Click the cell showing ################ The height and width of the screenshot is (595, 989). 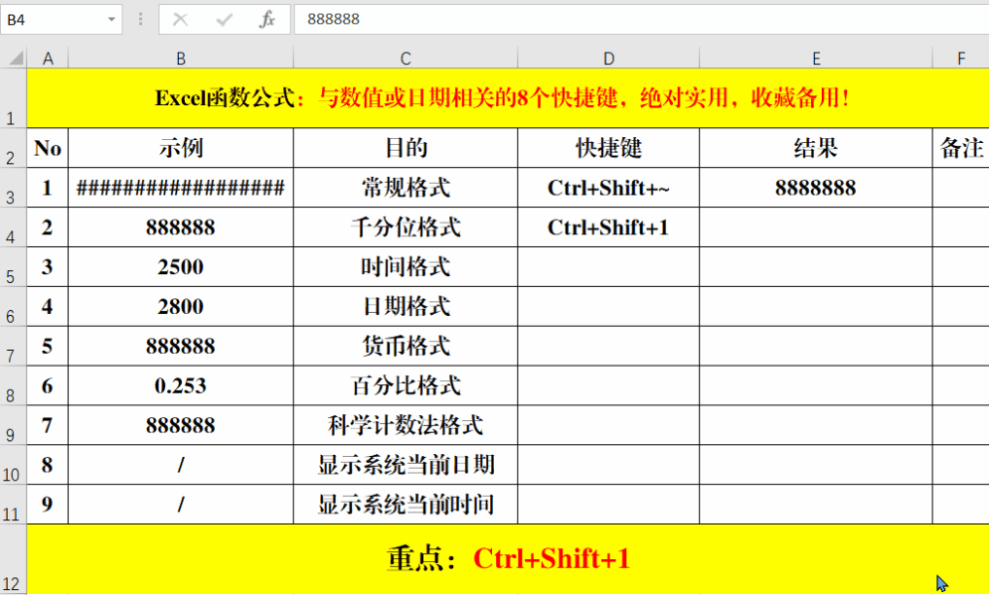(x=180, y=188)
